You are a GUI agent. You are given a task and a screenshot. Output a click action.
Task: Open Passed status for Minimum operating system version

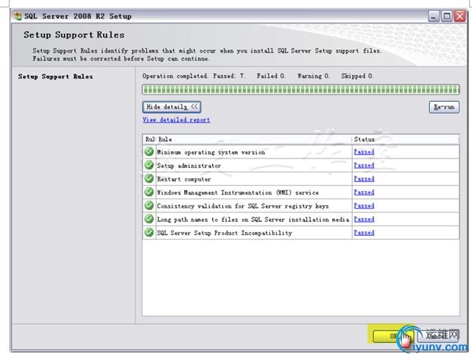[364, 152]
